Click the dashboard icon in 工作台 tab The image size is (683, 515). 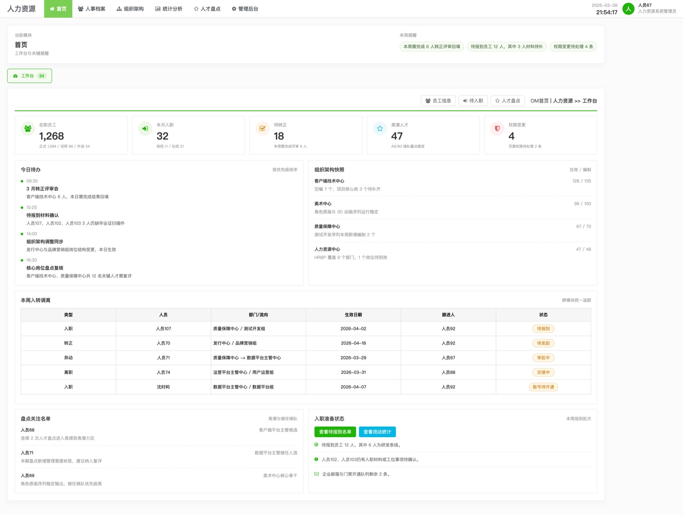tap(16, 76)
